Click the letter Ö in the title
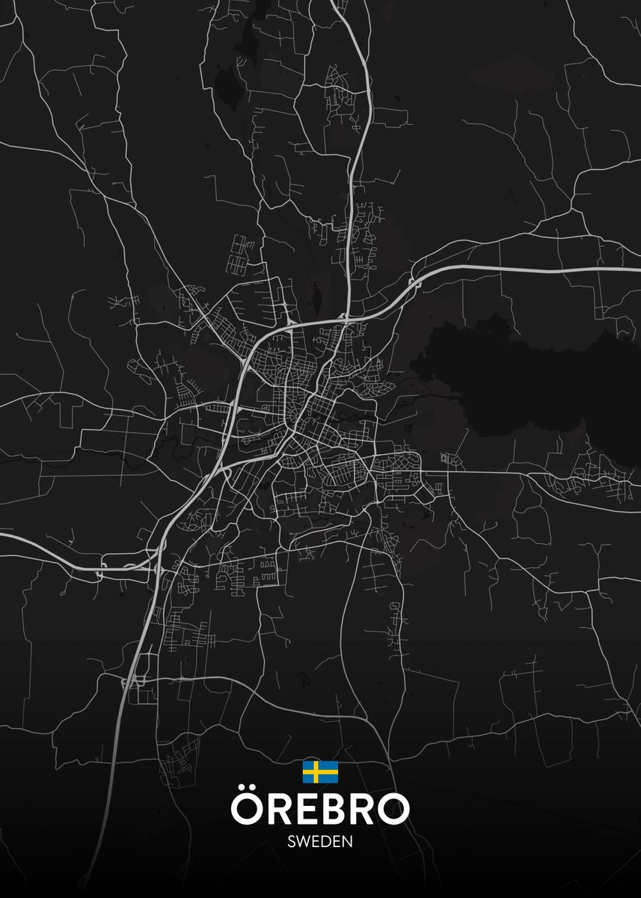The height and width of the screenshot is (898, 641). click(x=246, y=807)
